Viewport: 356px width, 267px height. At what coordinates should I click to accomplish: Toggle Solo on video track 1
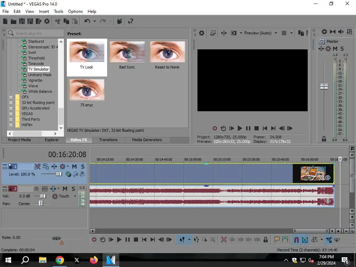pyautogui.click(x=83, y=167)
